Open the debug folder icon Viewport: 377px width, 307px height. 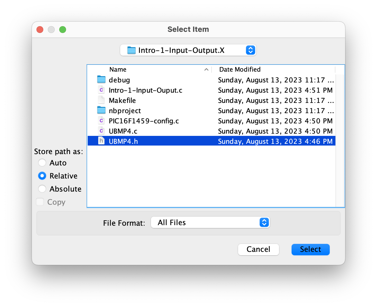(101, 79)
